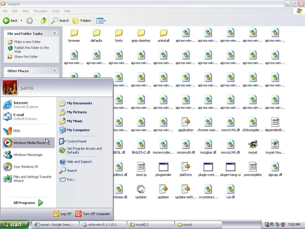Select the browser folder

pyautogui.click(x=74, y=35)
